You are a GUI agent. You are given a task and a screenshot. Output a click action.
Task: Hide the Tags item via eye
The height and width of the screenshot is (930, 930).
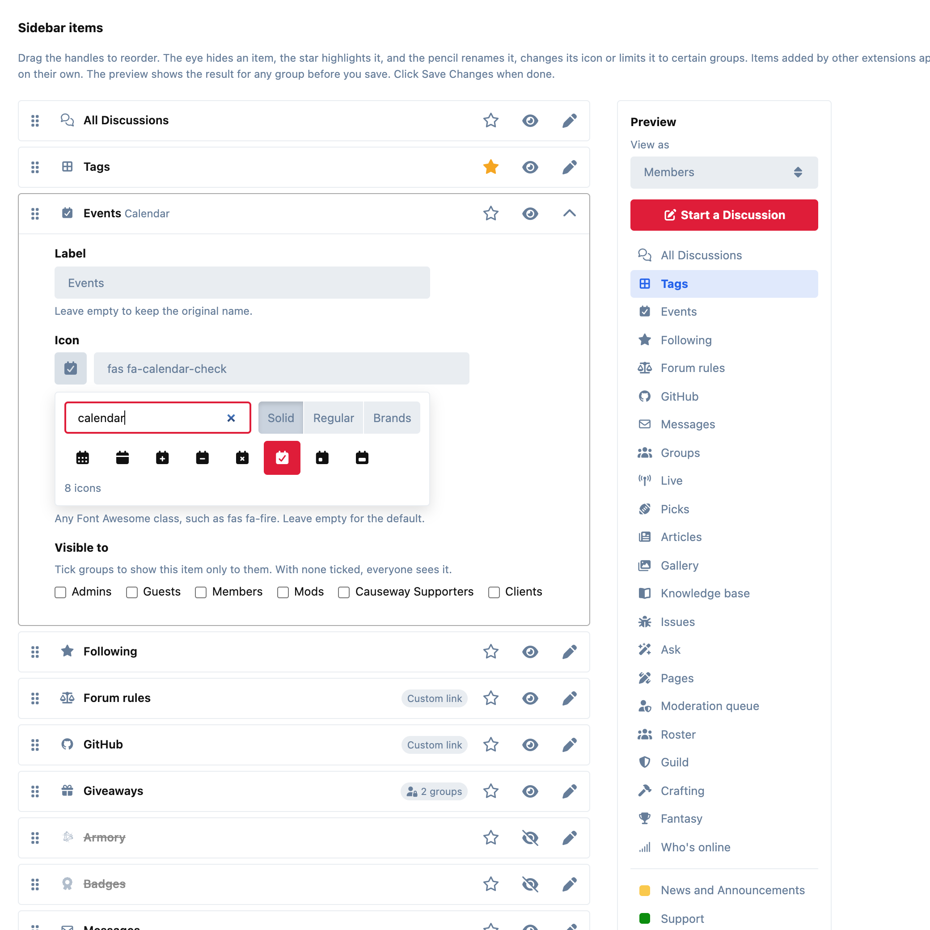coord(530,167)
